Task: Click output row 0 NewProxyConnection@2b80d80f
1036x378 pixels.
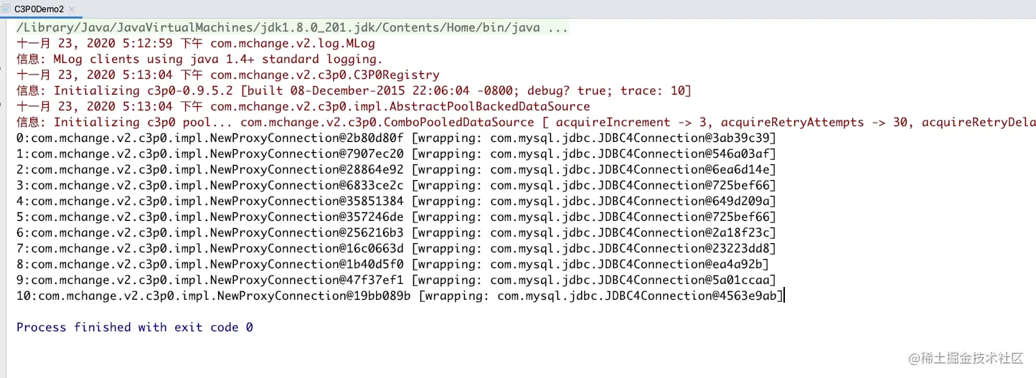Action: (396, 138)
